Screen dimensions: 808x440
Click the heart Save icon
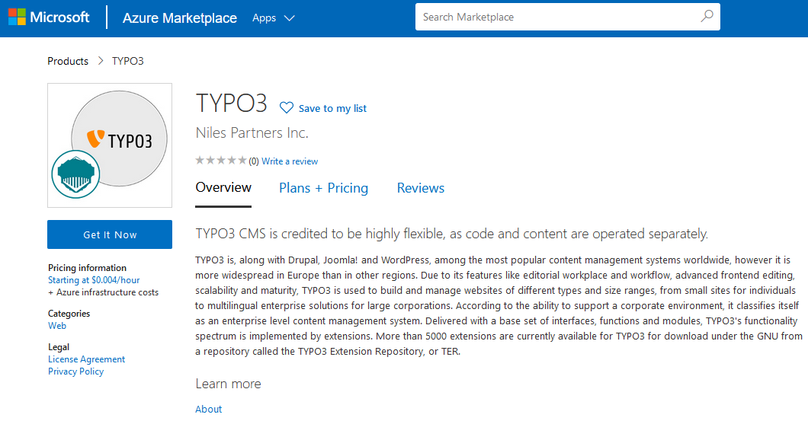coord(287,108)
